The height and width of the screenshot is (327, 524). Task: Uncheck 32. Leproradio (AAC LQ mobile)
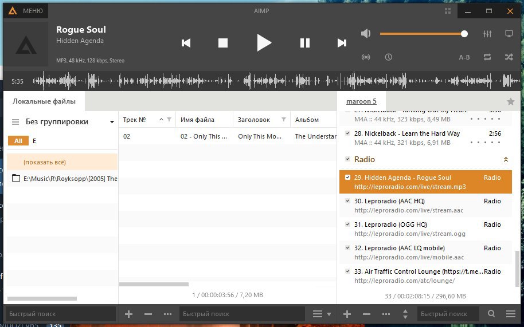(x=347, y=247)
